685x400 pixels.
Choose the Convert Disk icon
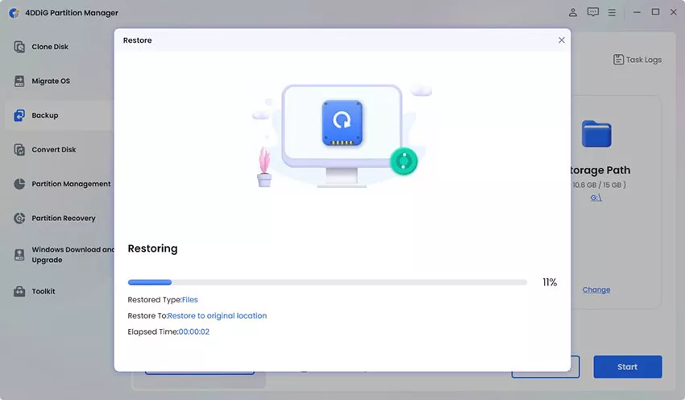[19, 149]
